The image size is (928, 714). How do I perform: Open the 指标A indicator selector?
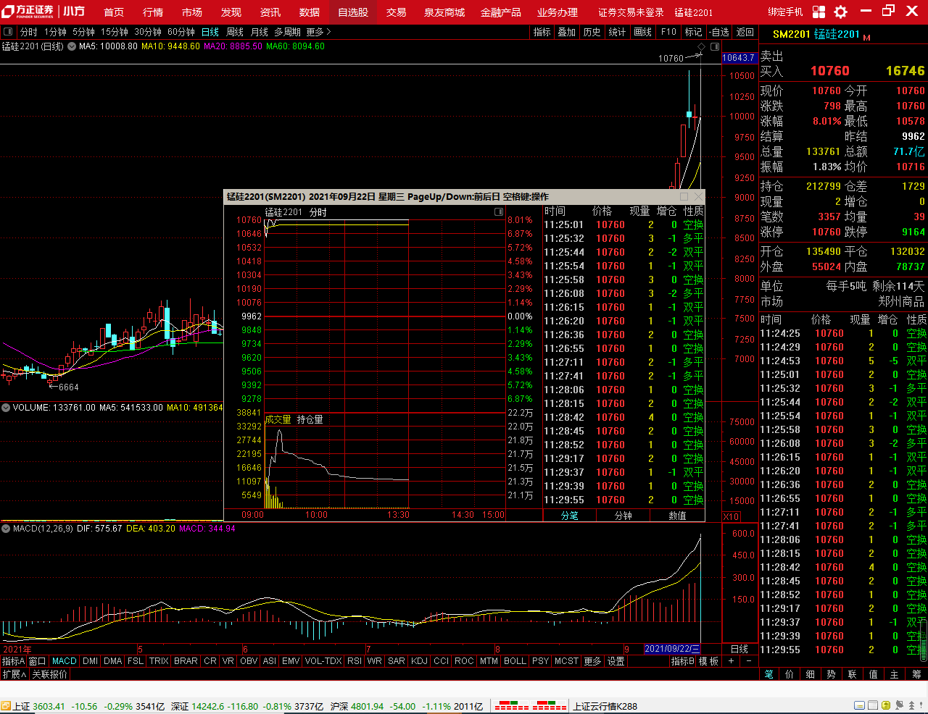(x=13, y=661)
